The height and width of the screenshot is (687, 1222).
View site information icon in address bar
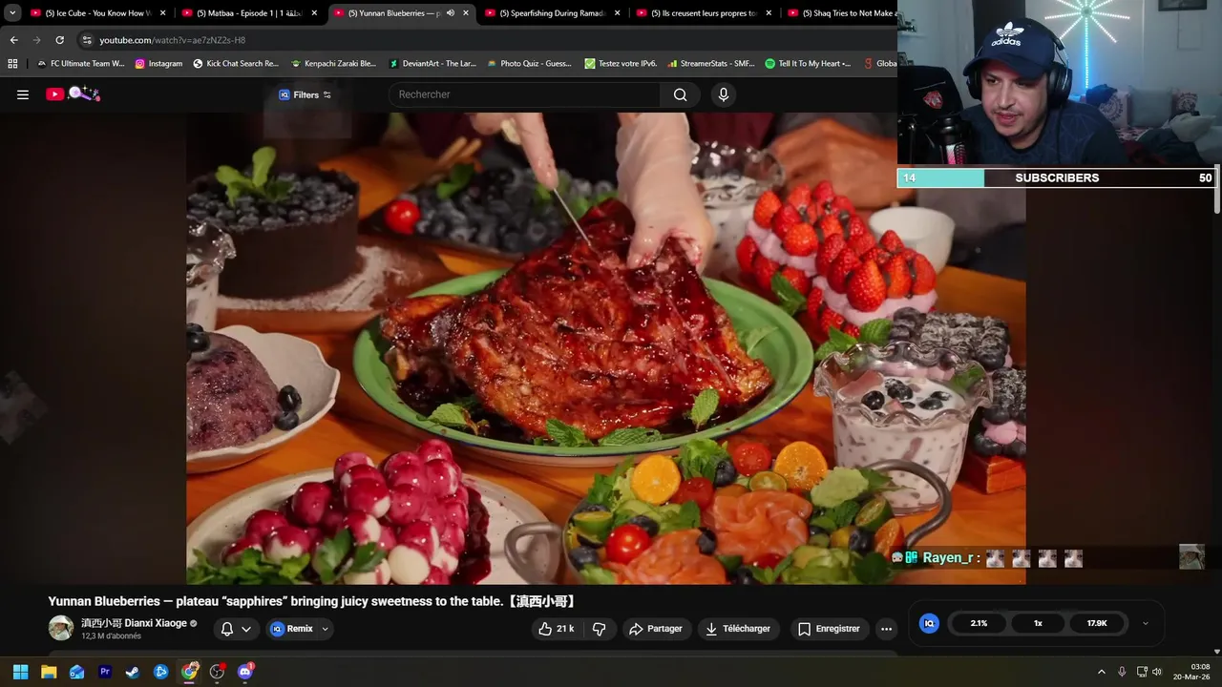point(87,40)
